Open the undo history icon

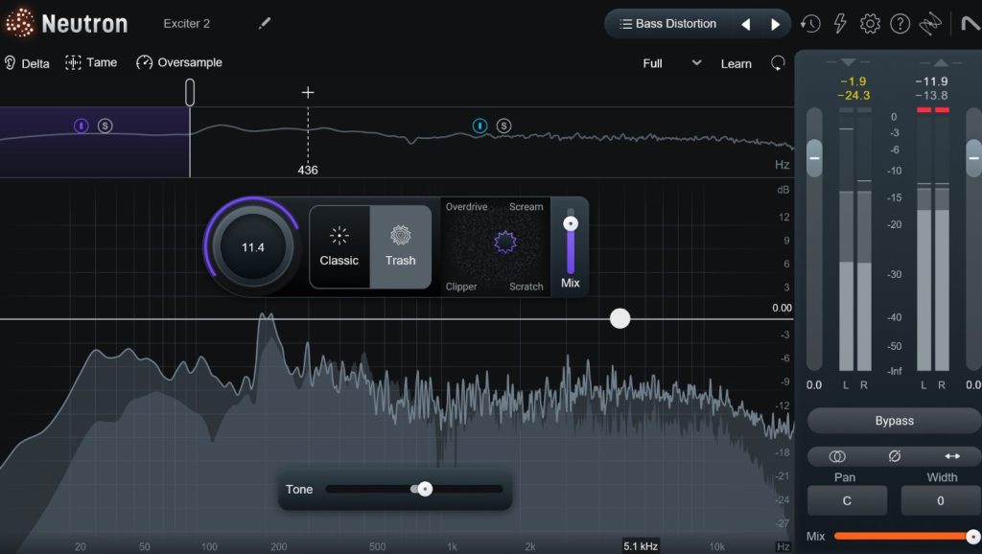click(810, 24)
